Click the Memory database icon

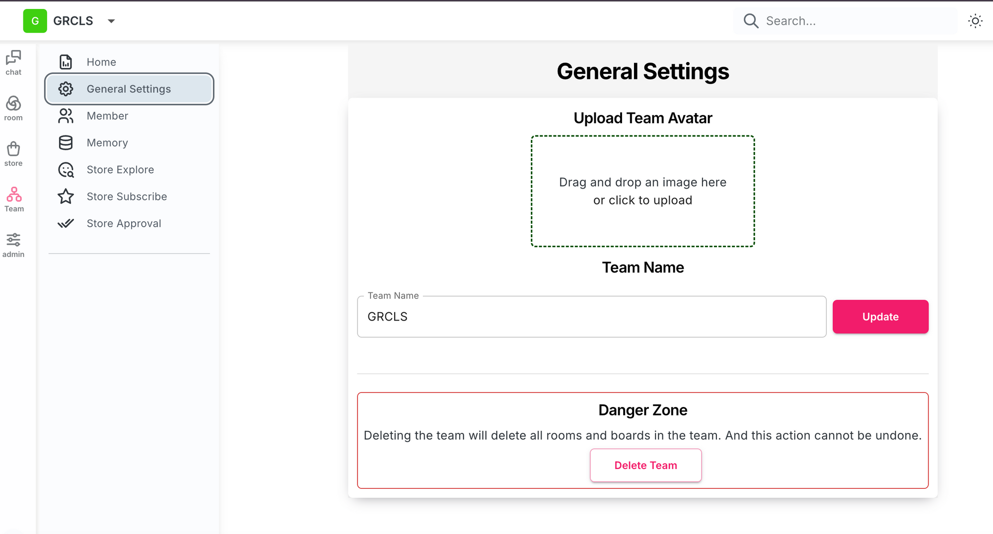tap(66, 142)
